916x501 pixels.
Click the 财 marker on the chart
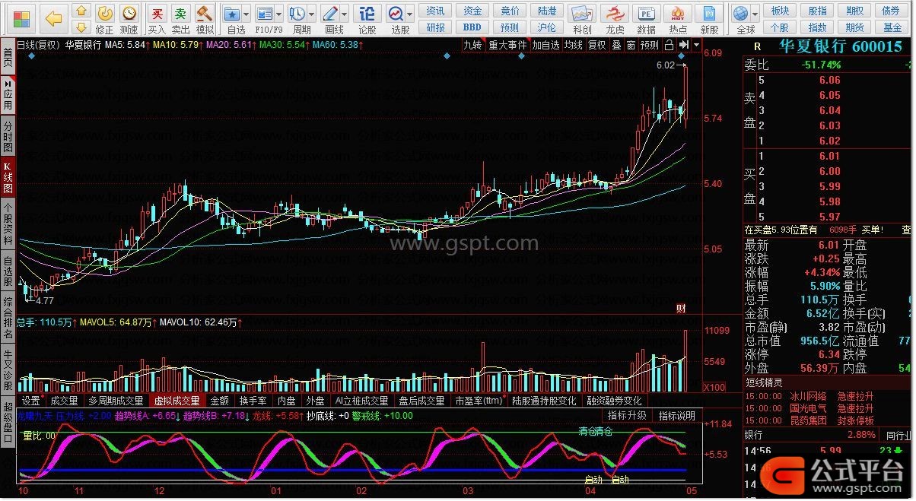click(681, 308)
